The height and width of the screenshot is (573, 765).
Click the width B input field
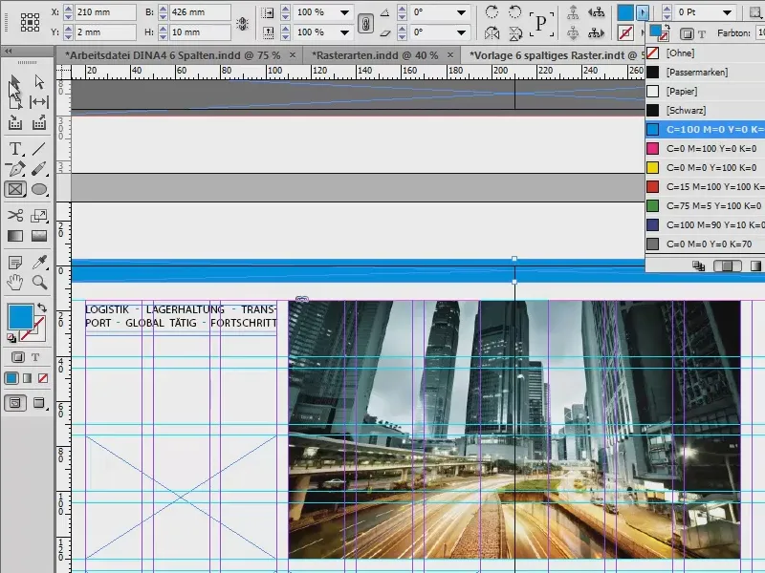coord(200,12)
